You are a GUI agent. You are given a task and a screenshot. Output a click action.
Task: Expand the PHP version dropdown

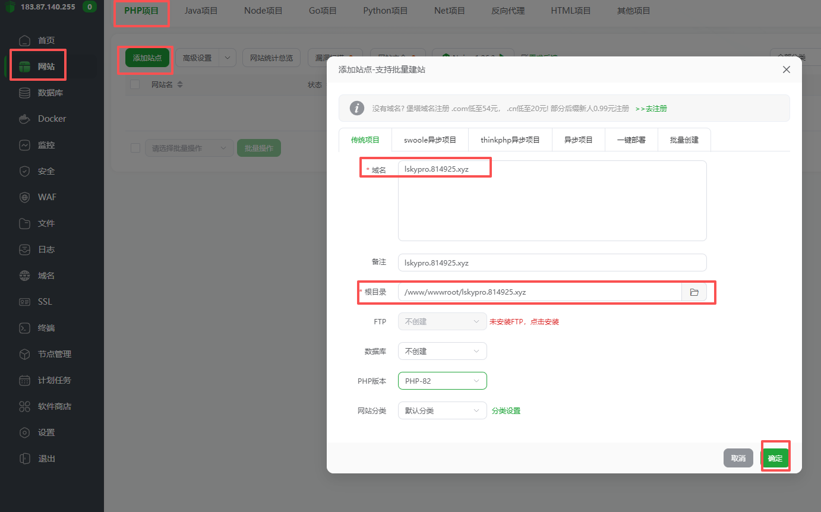(442, 381)
